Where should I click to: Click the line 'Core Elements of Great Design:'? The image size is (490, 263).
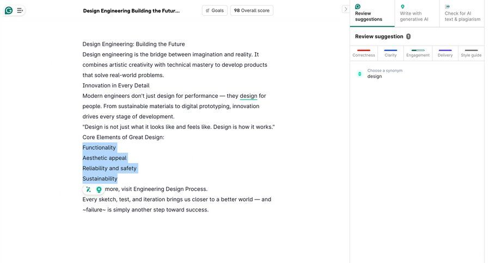(x=123, y=137)
